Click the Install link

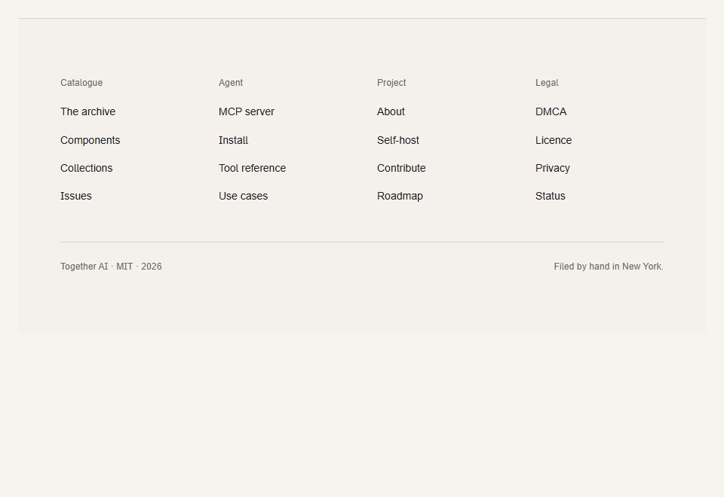tap(233, 140)
